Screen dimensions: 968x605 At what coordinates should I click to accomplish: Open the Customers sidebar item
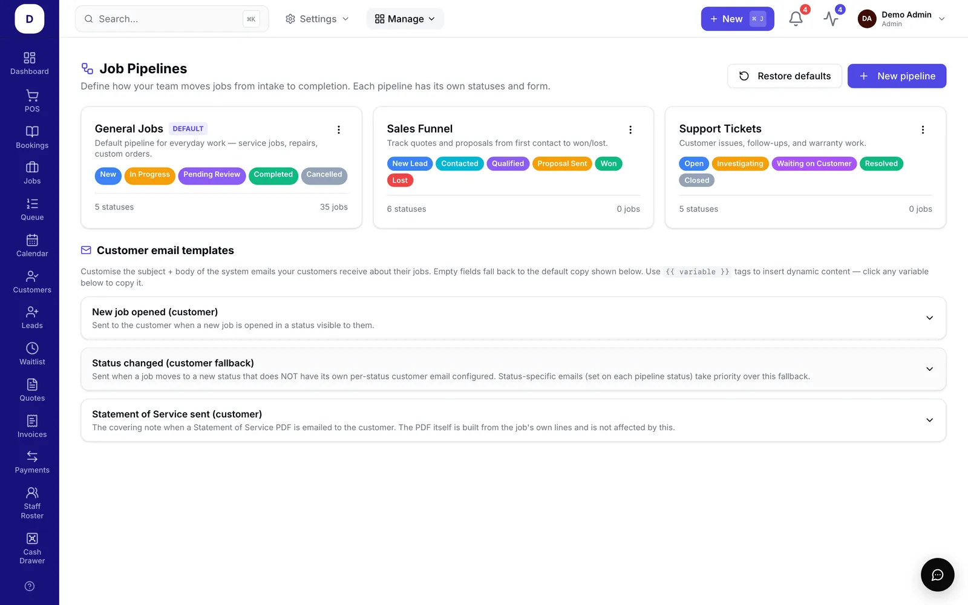[x=32, y=282]
